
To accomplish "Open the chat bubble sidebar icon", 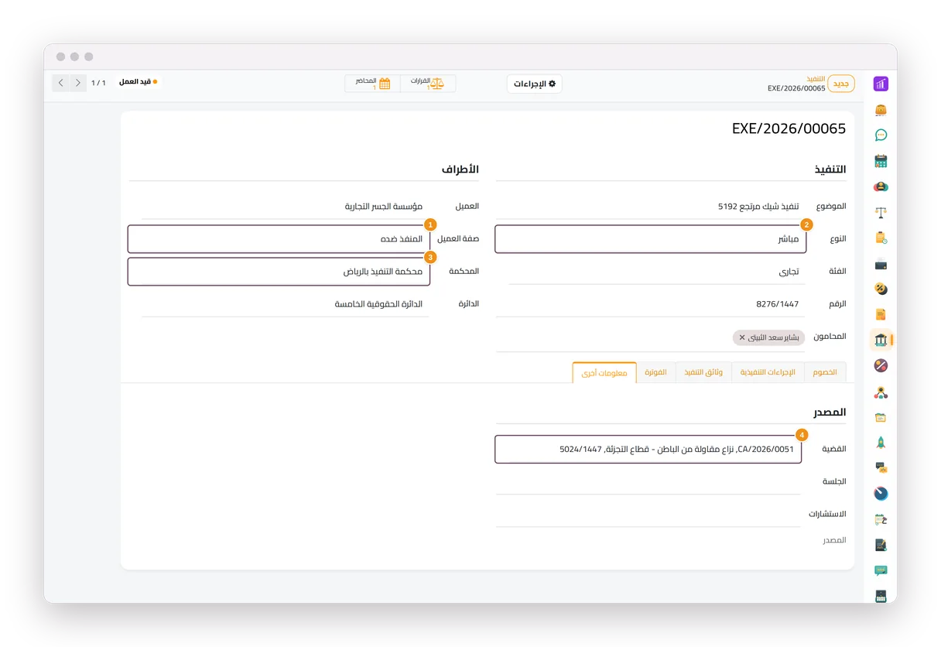I will [x=881, y=135].
